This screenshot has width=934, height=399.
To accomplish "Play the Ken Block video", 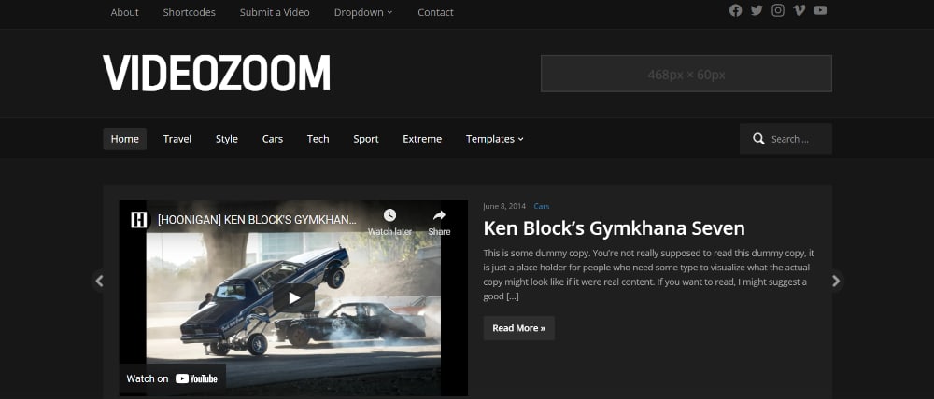I will [293, 298].
